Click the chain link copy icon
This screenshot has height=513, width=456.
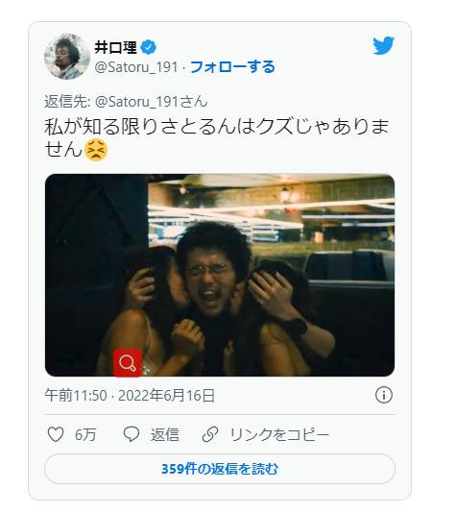(210, 434)
